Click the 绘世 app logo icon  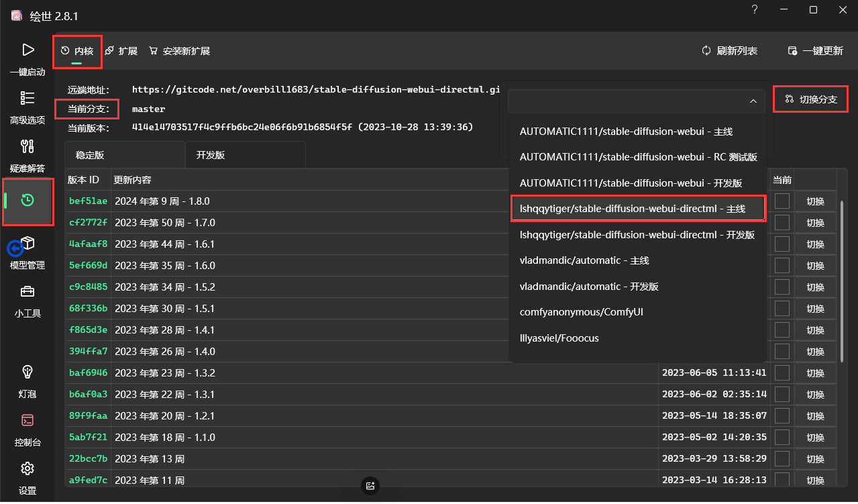[17, 15]
